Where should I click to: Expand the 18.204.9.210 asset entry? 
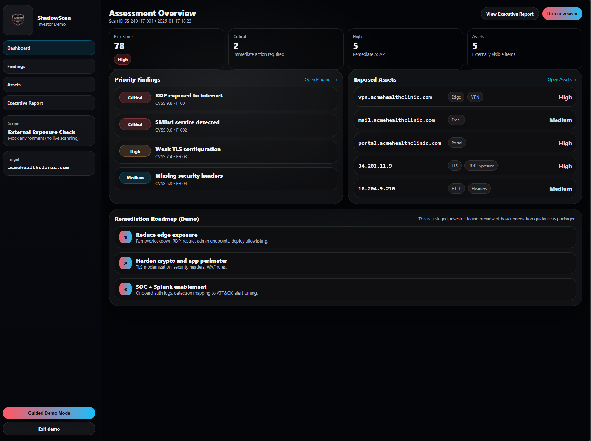click(464, 188)
